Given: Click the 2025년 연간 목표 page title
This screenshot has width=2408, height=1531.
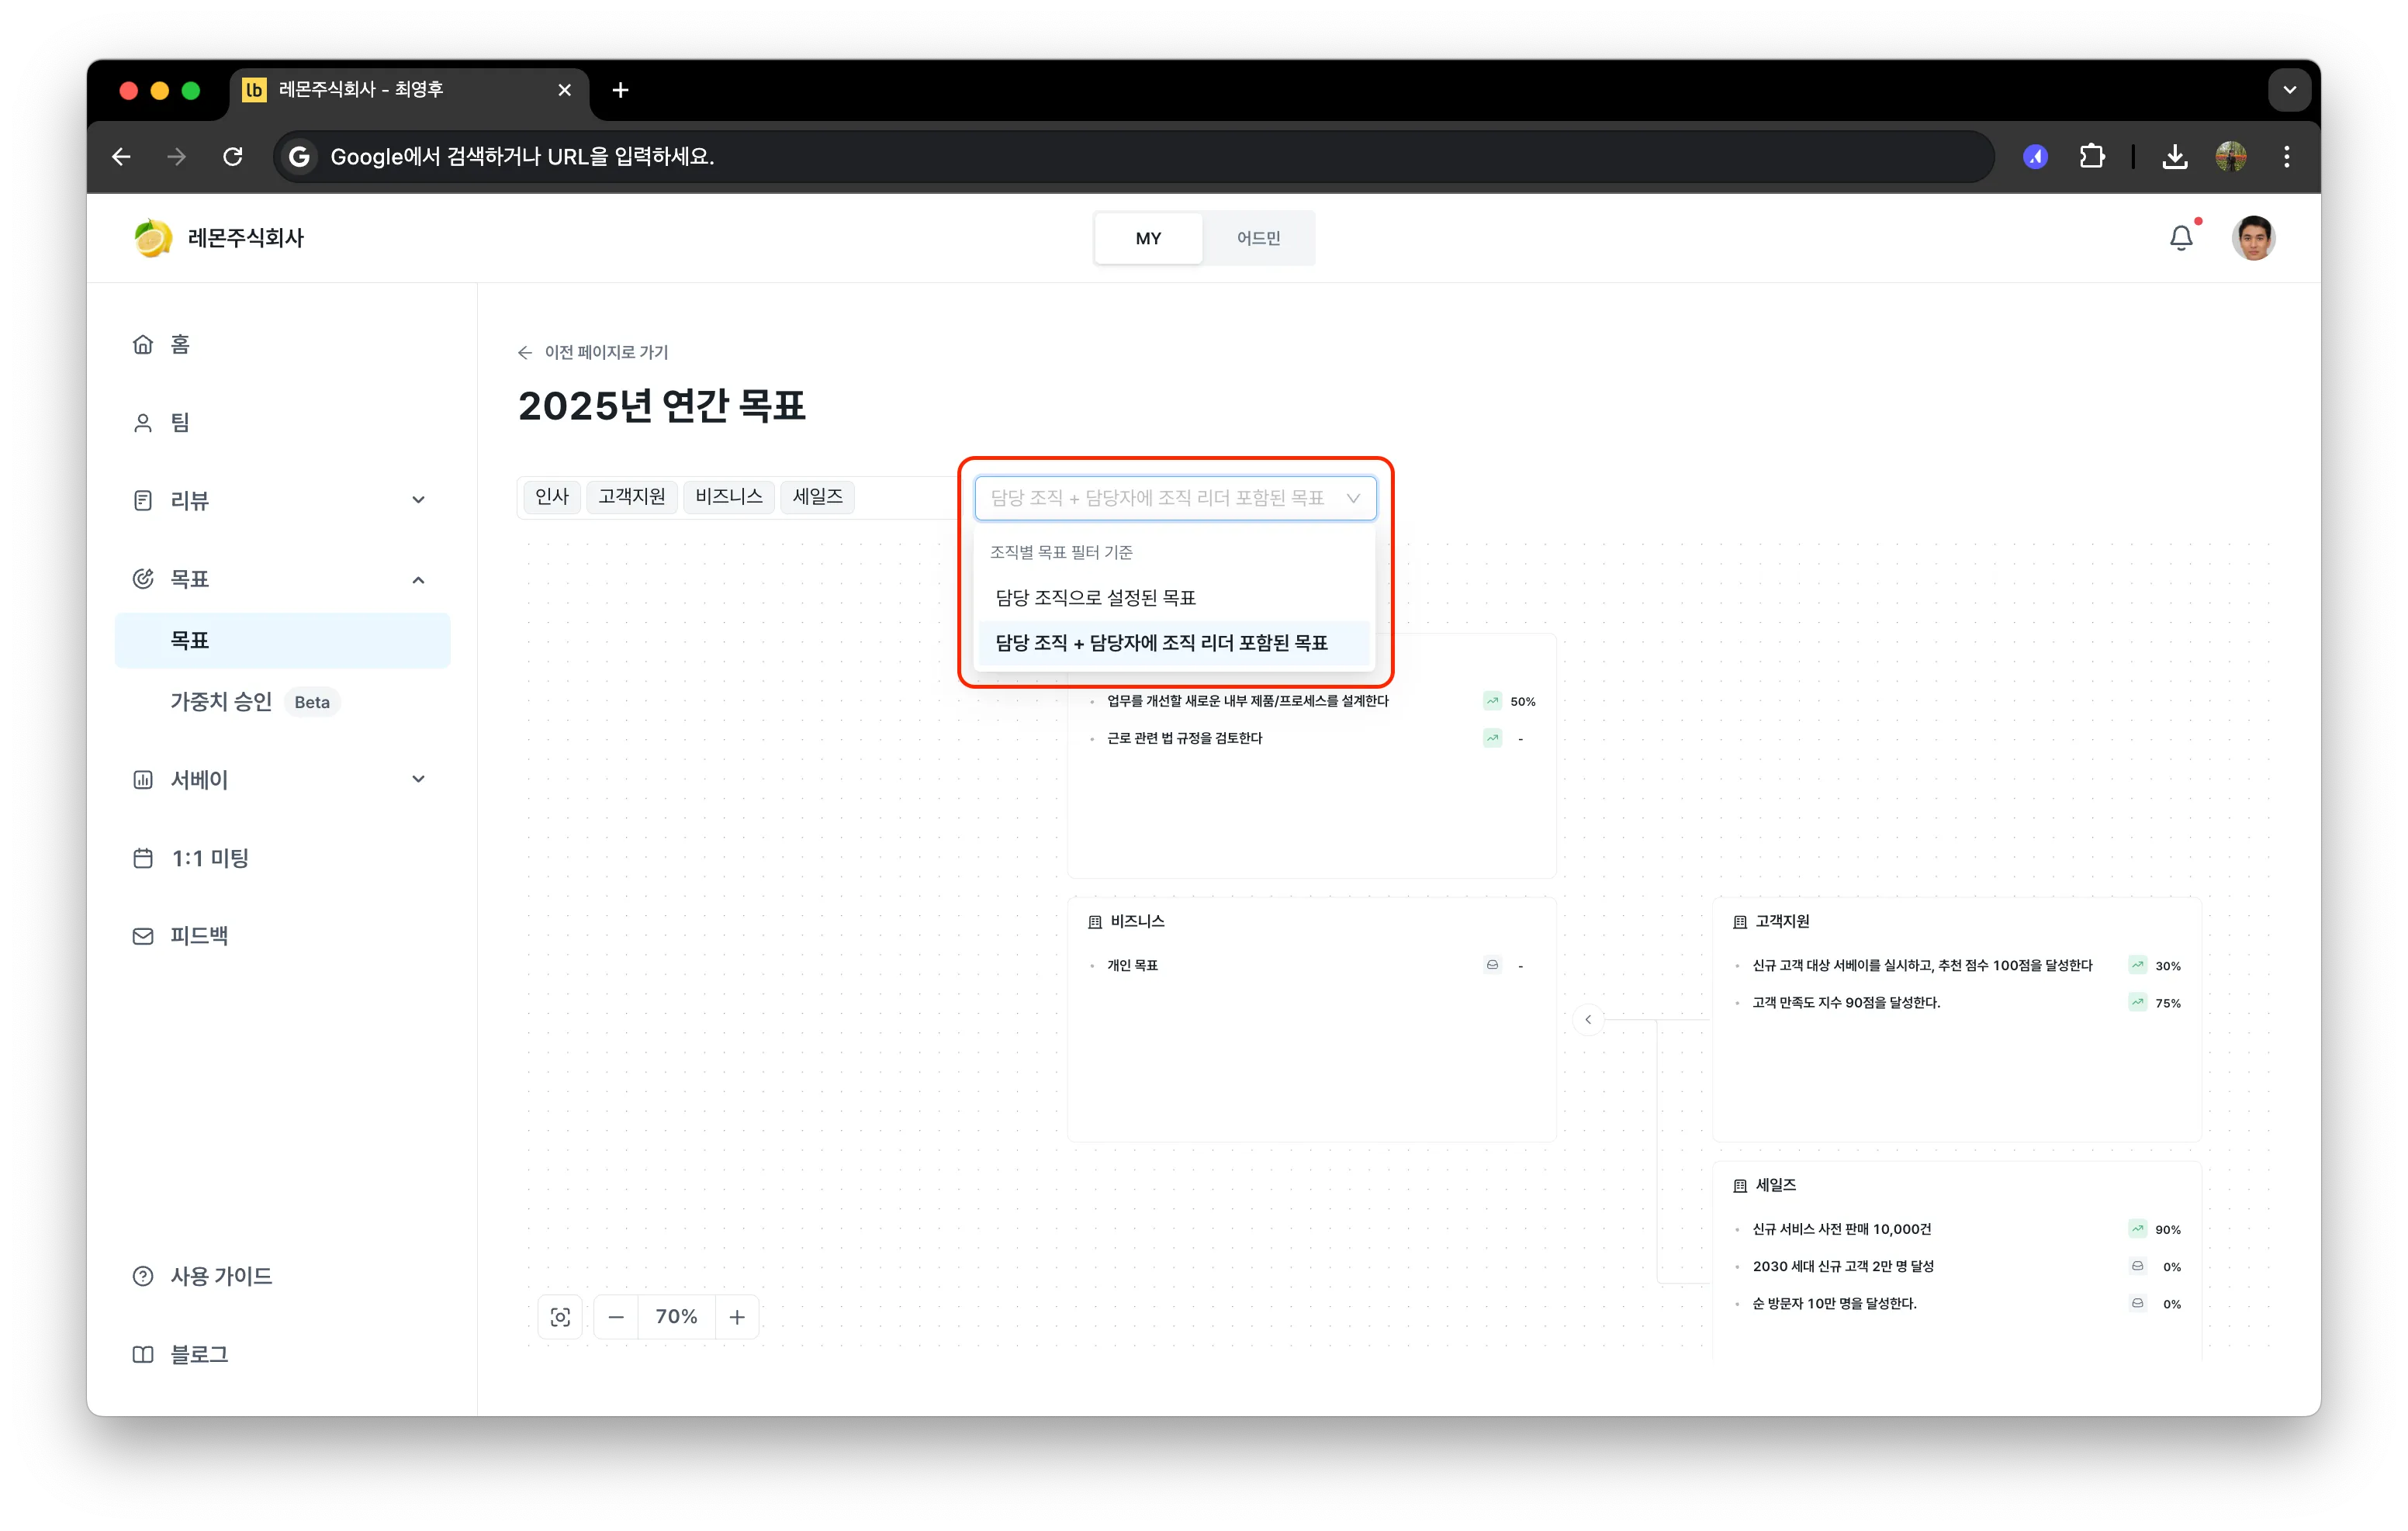Looking at the screenshot, I should click(x=662, y=406).
